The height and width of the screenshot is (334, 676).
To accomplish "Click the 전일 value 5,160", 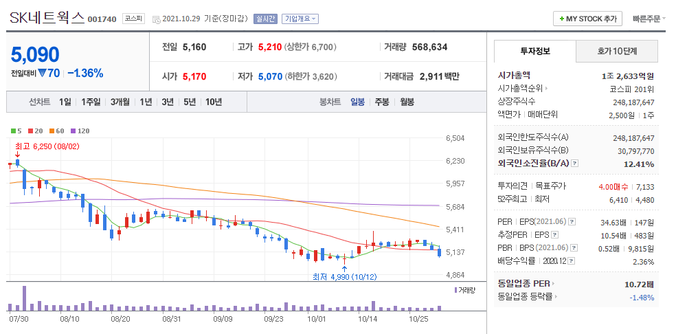I will pos(194,47).
